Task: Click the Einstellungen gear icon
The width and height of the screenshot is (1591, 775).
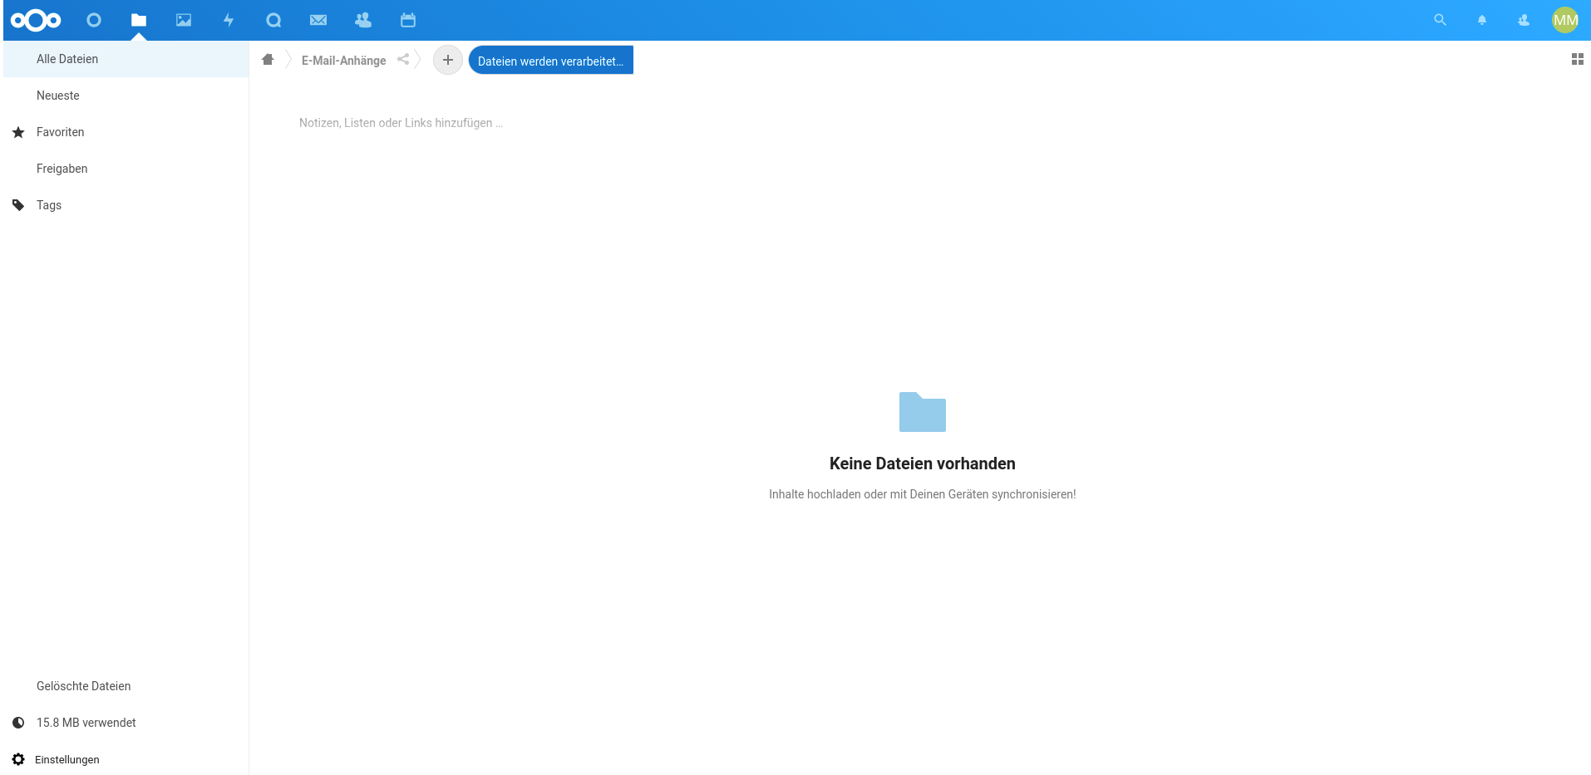Action: (18, 759)
